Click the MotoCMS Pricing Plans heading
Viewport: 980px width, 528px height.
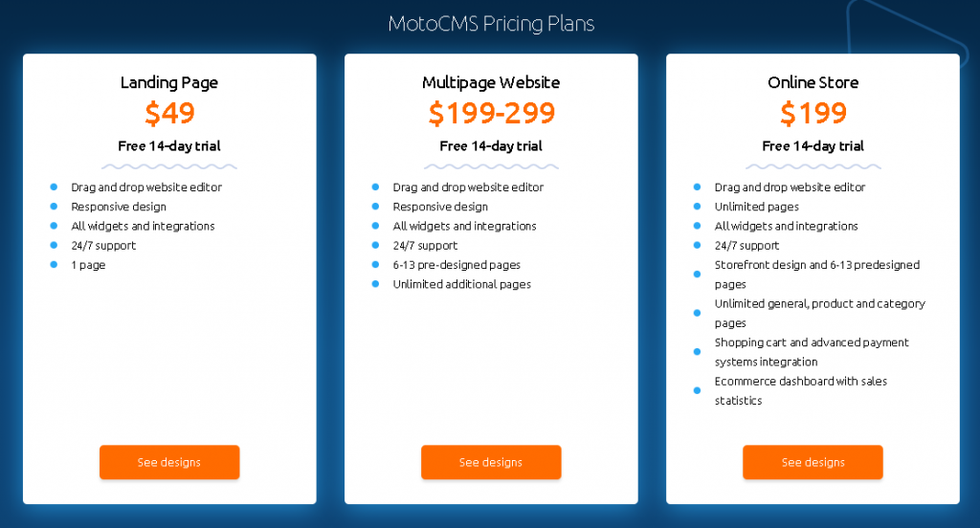[491, 24]
